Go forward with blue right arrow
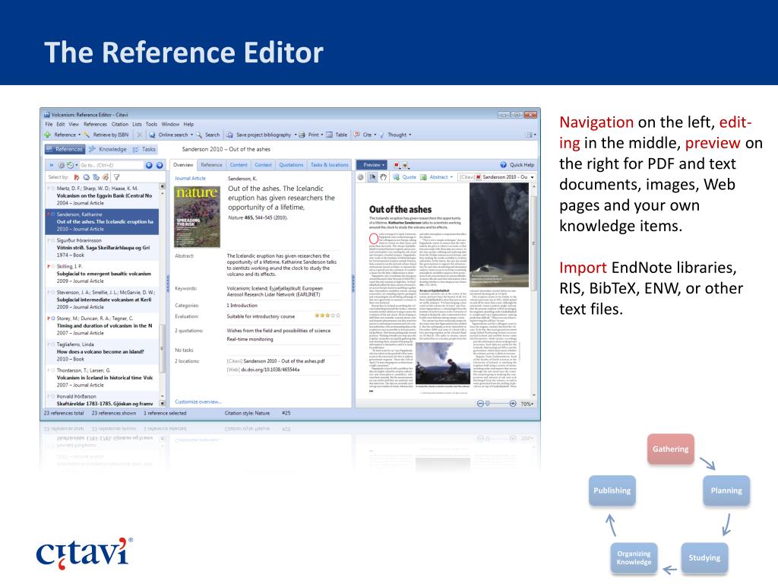Viewport: 778px width, 584px height. coord(160,165)
